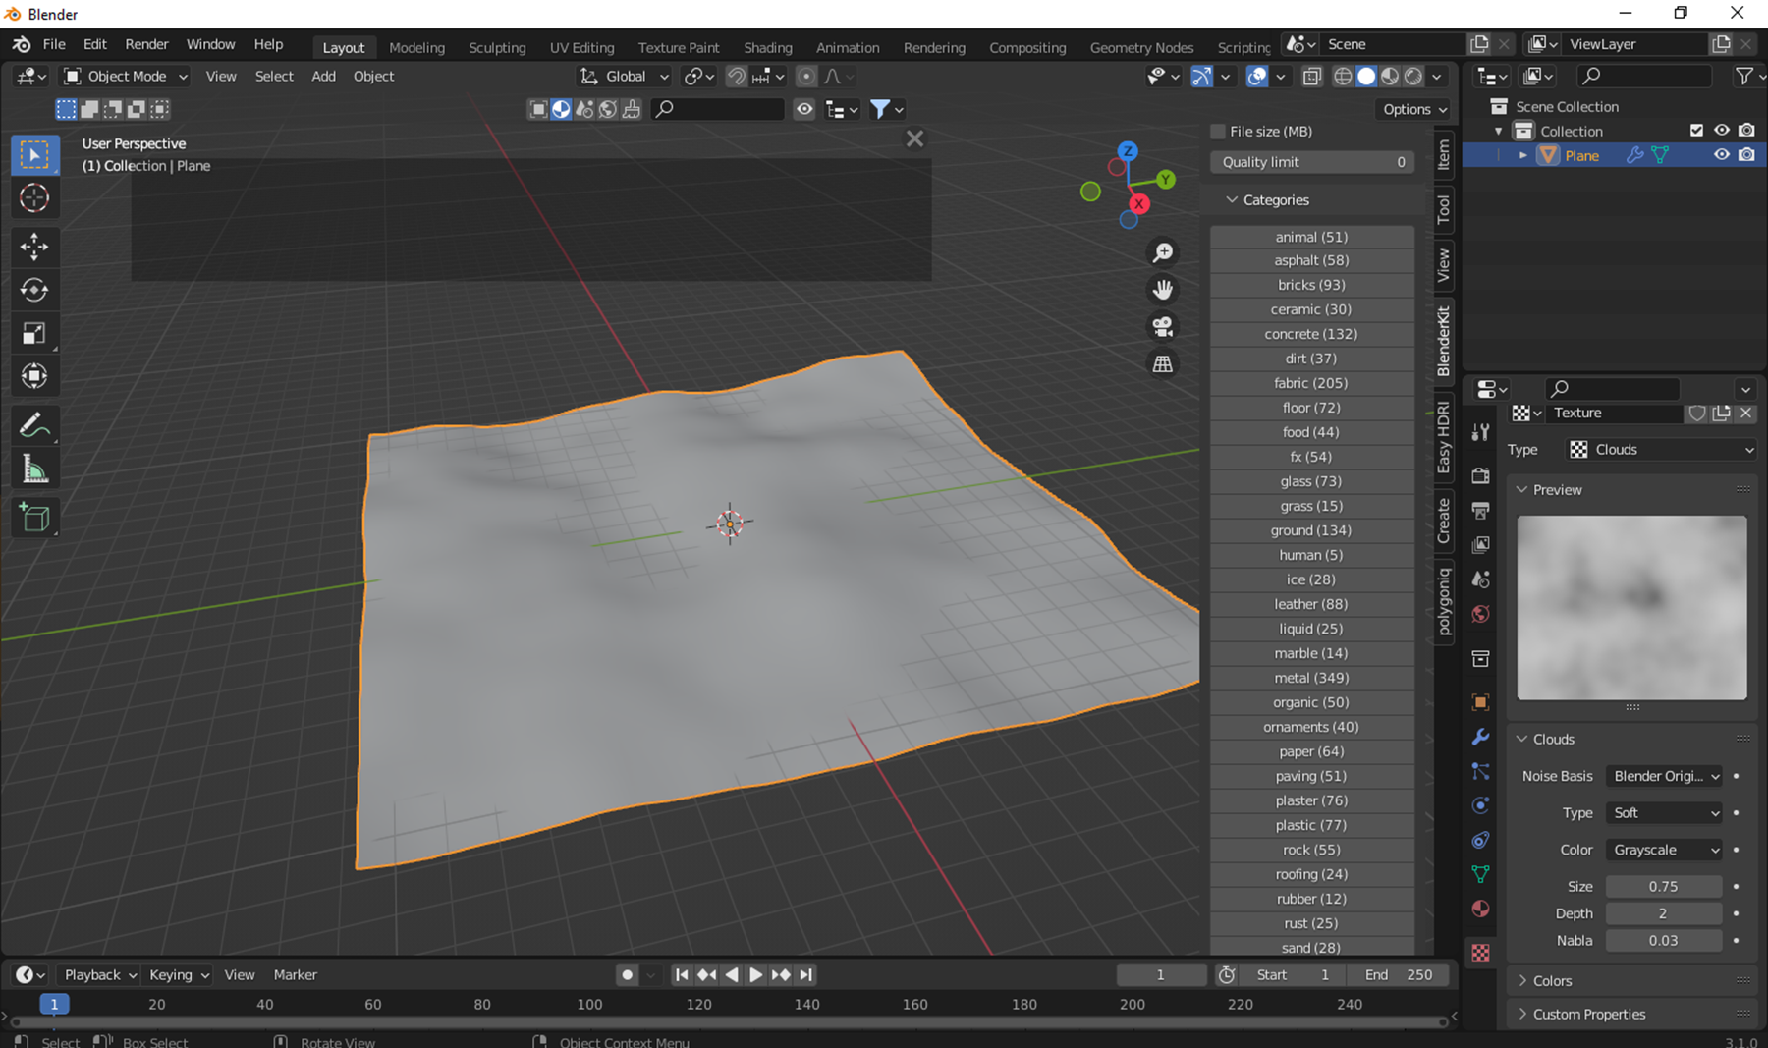Open the Render menu
The height and width of the screenshot is (1048, 1768).
coord(146,44)
